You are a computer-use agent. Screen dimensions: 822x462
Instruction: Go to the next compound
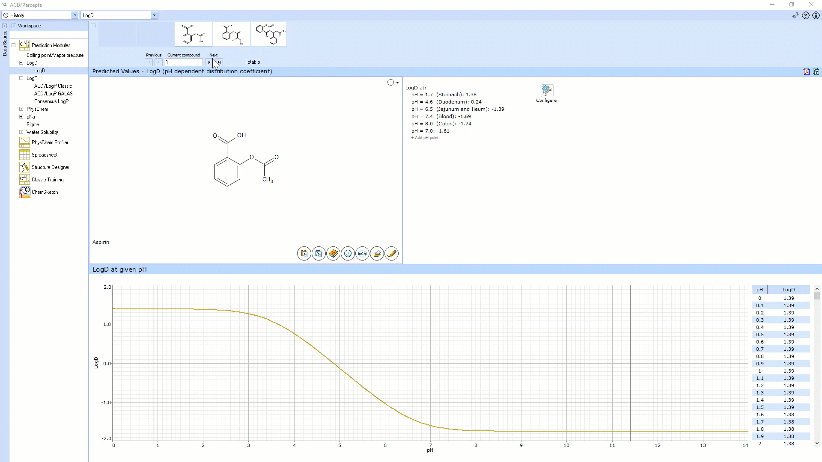coord(209,62)
